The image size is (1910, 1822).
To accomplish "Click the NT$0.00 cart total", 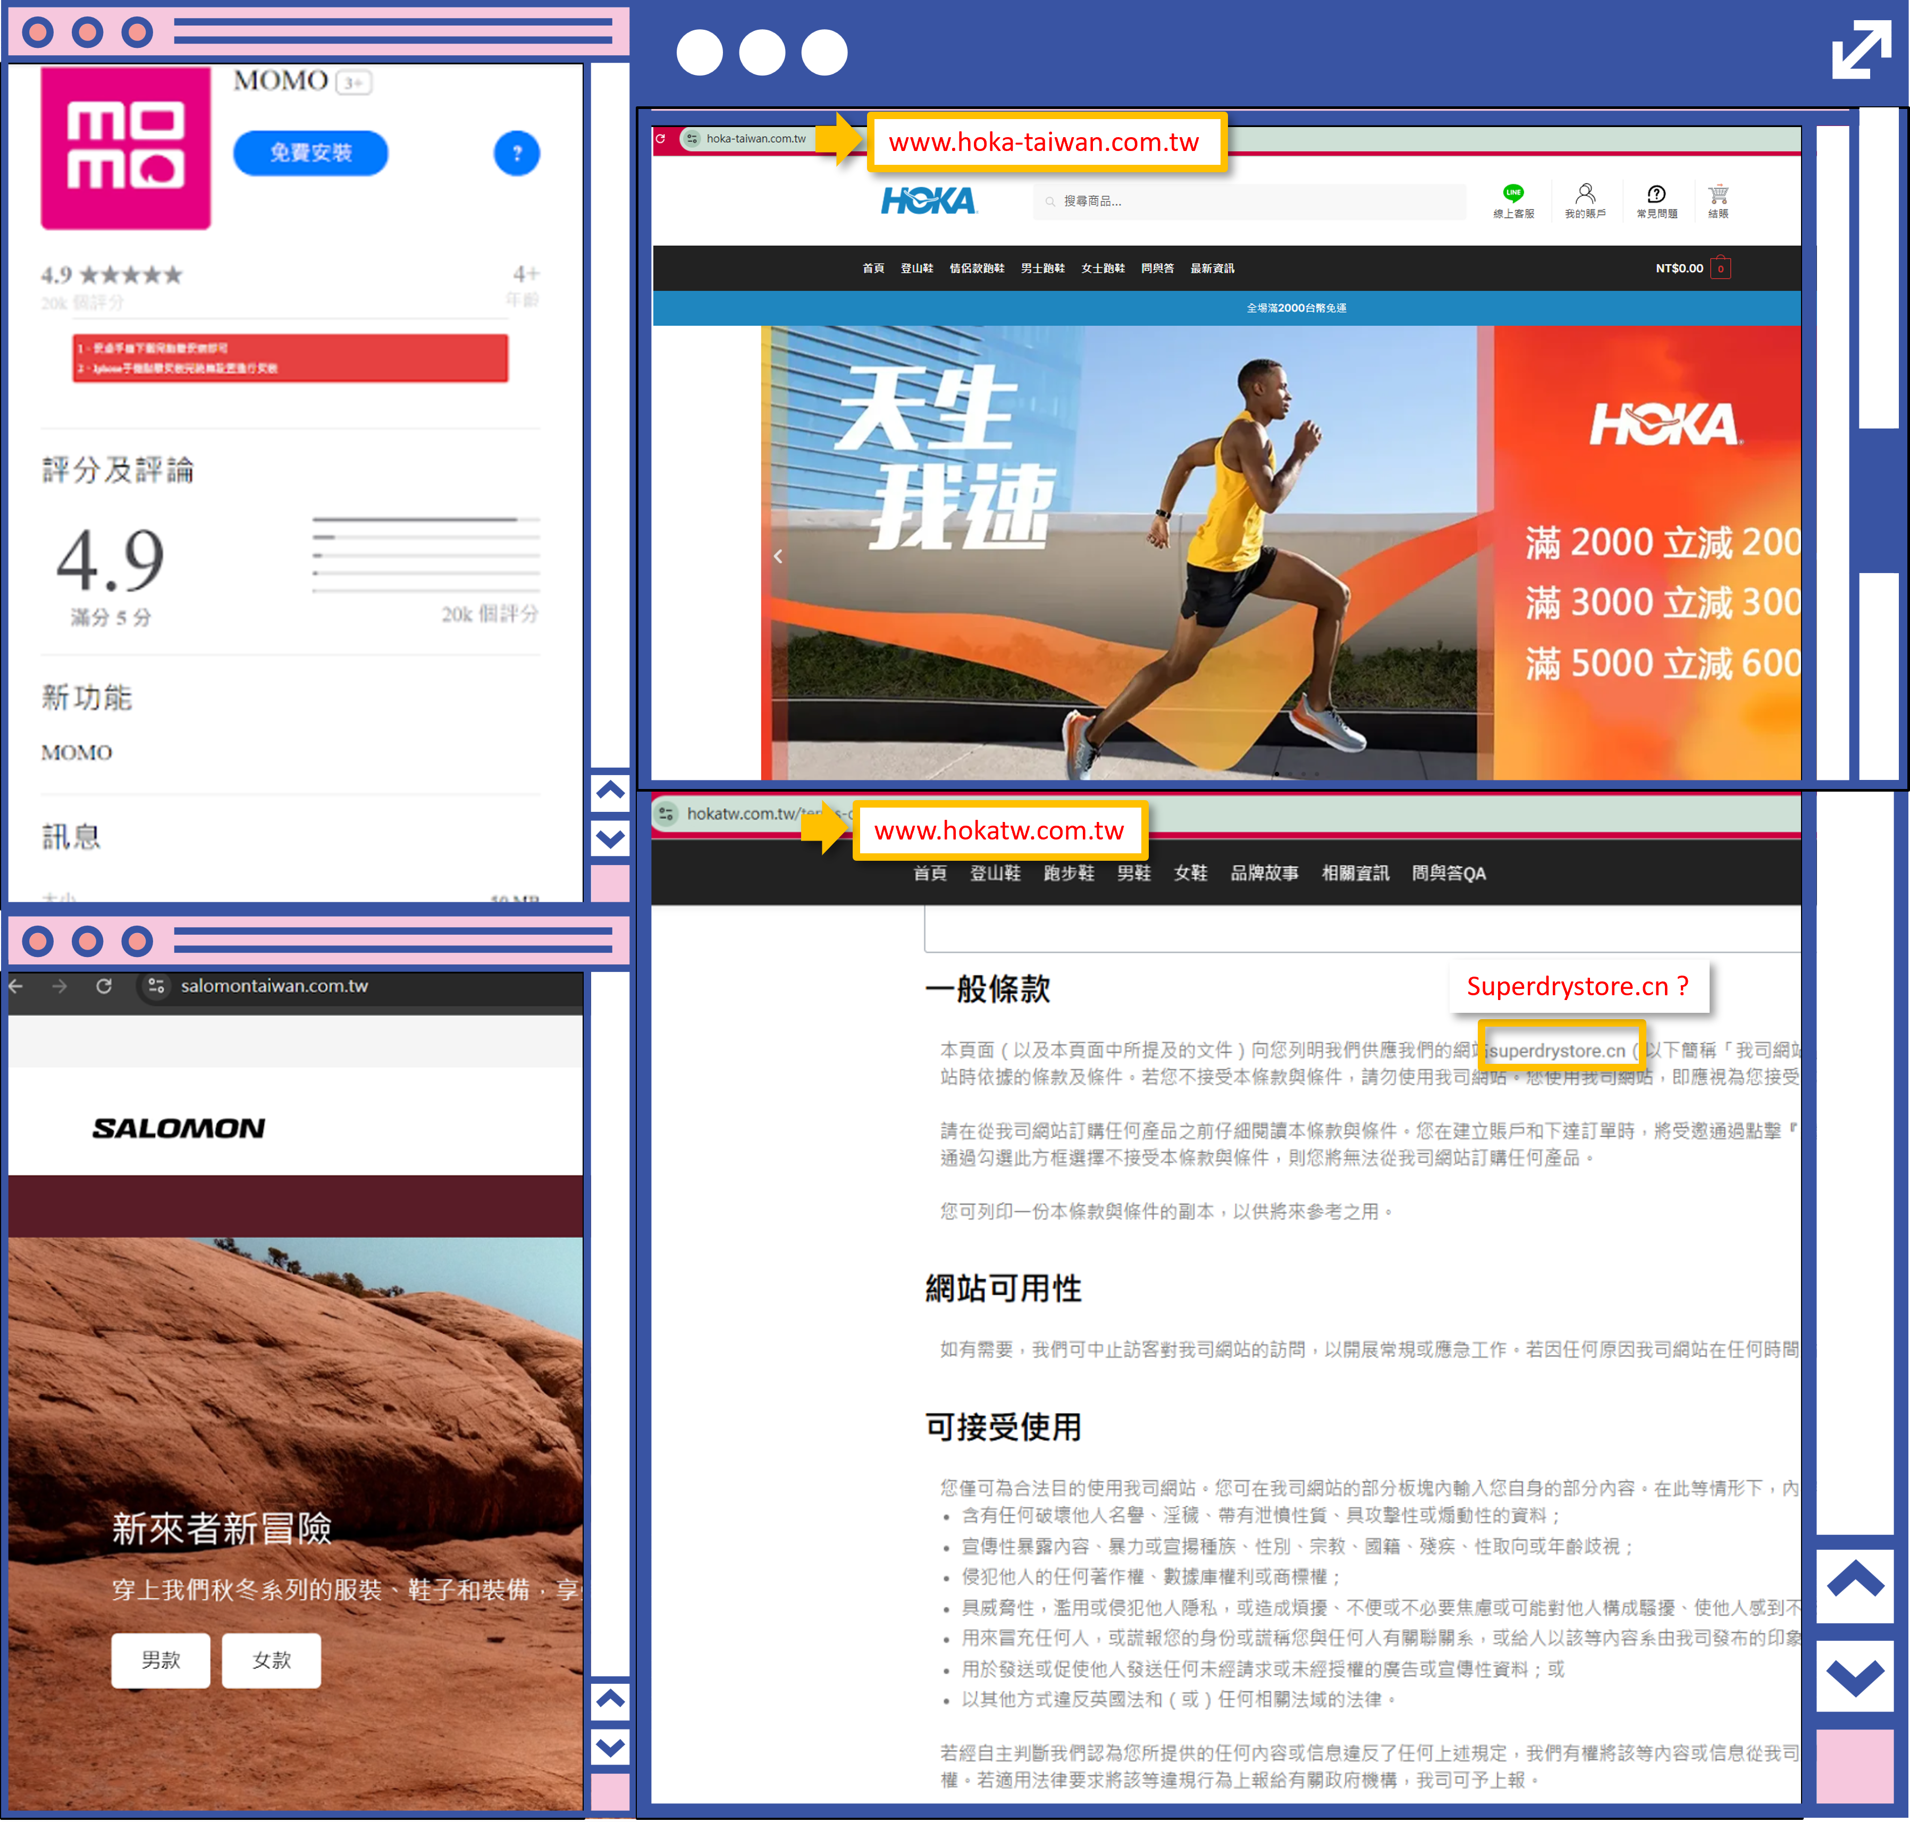I will point(1679,268).
